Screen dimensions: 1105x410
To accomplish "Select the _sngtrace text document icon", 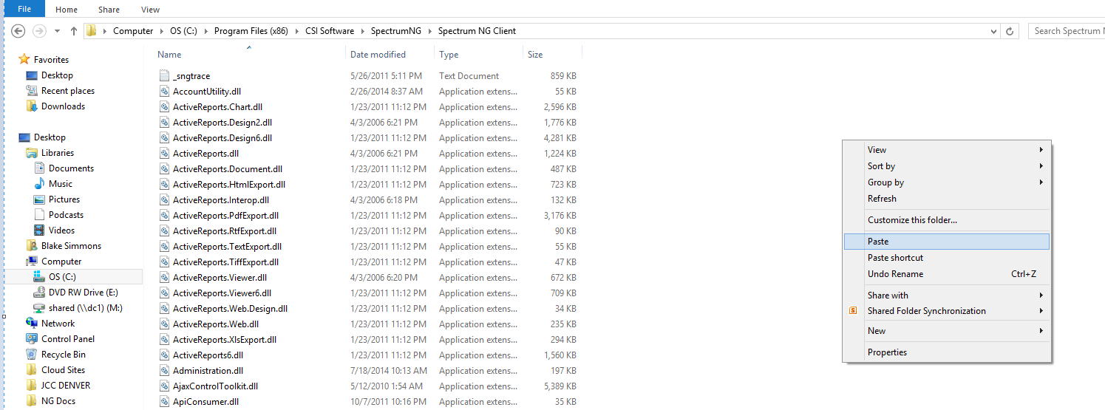I will pyautogui.click(x=165, y=76).
